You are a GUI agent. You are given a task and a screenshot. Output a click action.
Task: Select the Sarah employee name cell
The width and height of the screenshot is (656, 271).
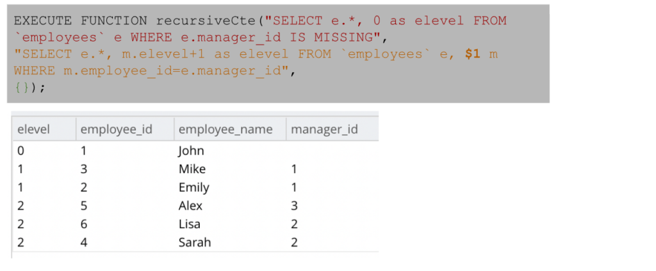[x=195, y=243]
